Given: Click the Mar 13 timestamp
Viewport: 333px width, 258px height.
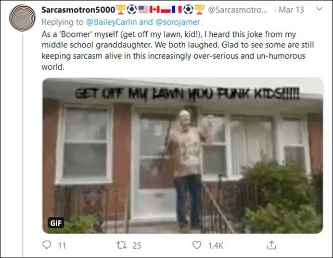Looking at the screenshot, I should click(x=291, y=10).
